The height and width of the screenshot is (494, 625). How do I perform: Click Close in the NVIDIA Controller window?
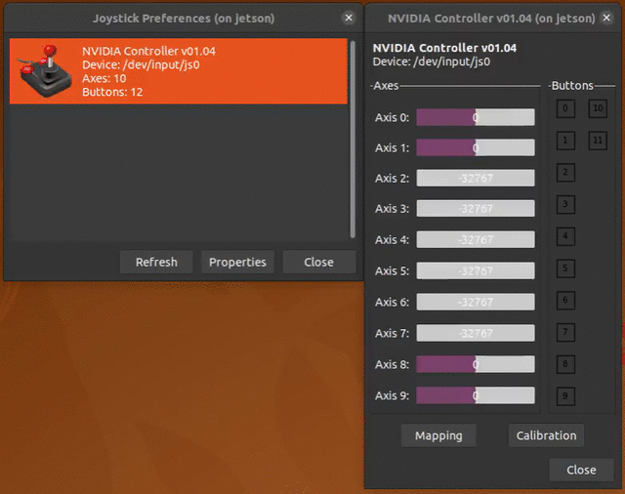(581, 470)
